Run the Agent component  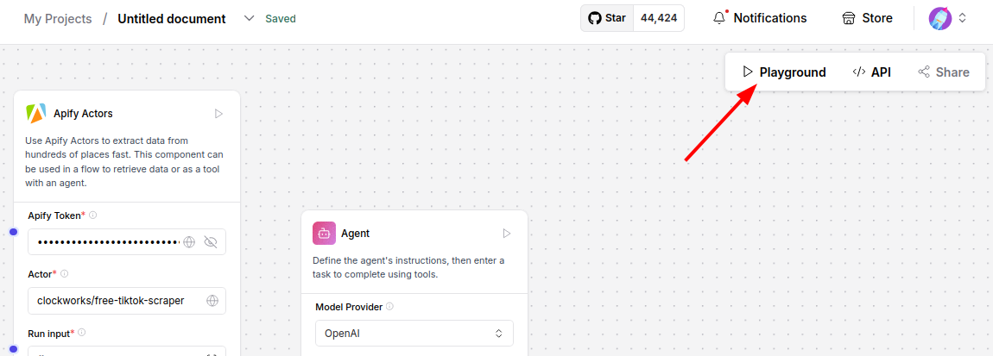coord(507,233)
